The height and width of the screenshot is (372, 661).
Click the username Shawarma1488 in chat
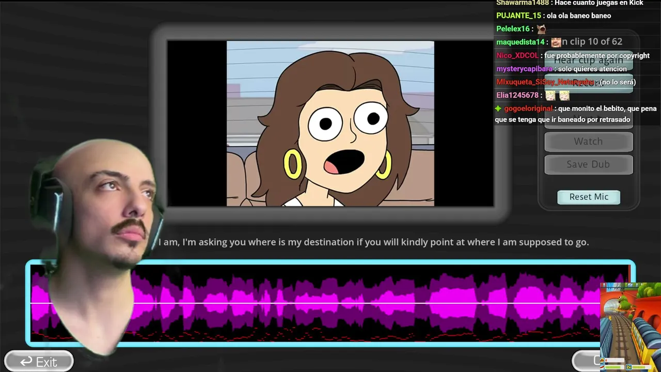point(523,3)
